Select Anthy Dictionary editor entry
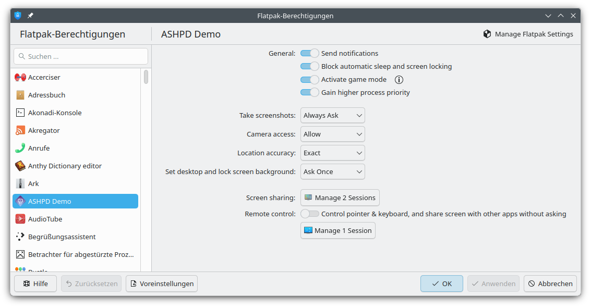Screen dimensions: 591x308 coord(76,166)
